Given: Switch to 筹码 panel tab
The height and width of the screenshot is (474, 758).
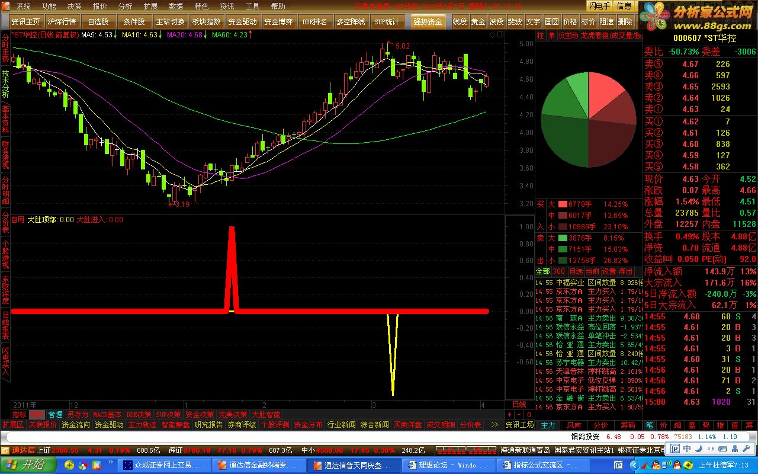Looking at the screenshot, I should [628, 425].
